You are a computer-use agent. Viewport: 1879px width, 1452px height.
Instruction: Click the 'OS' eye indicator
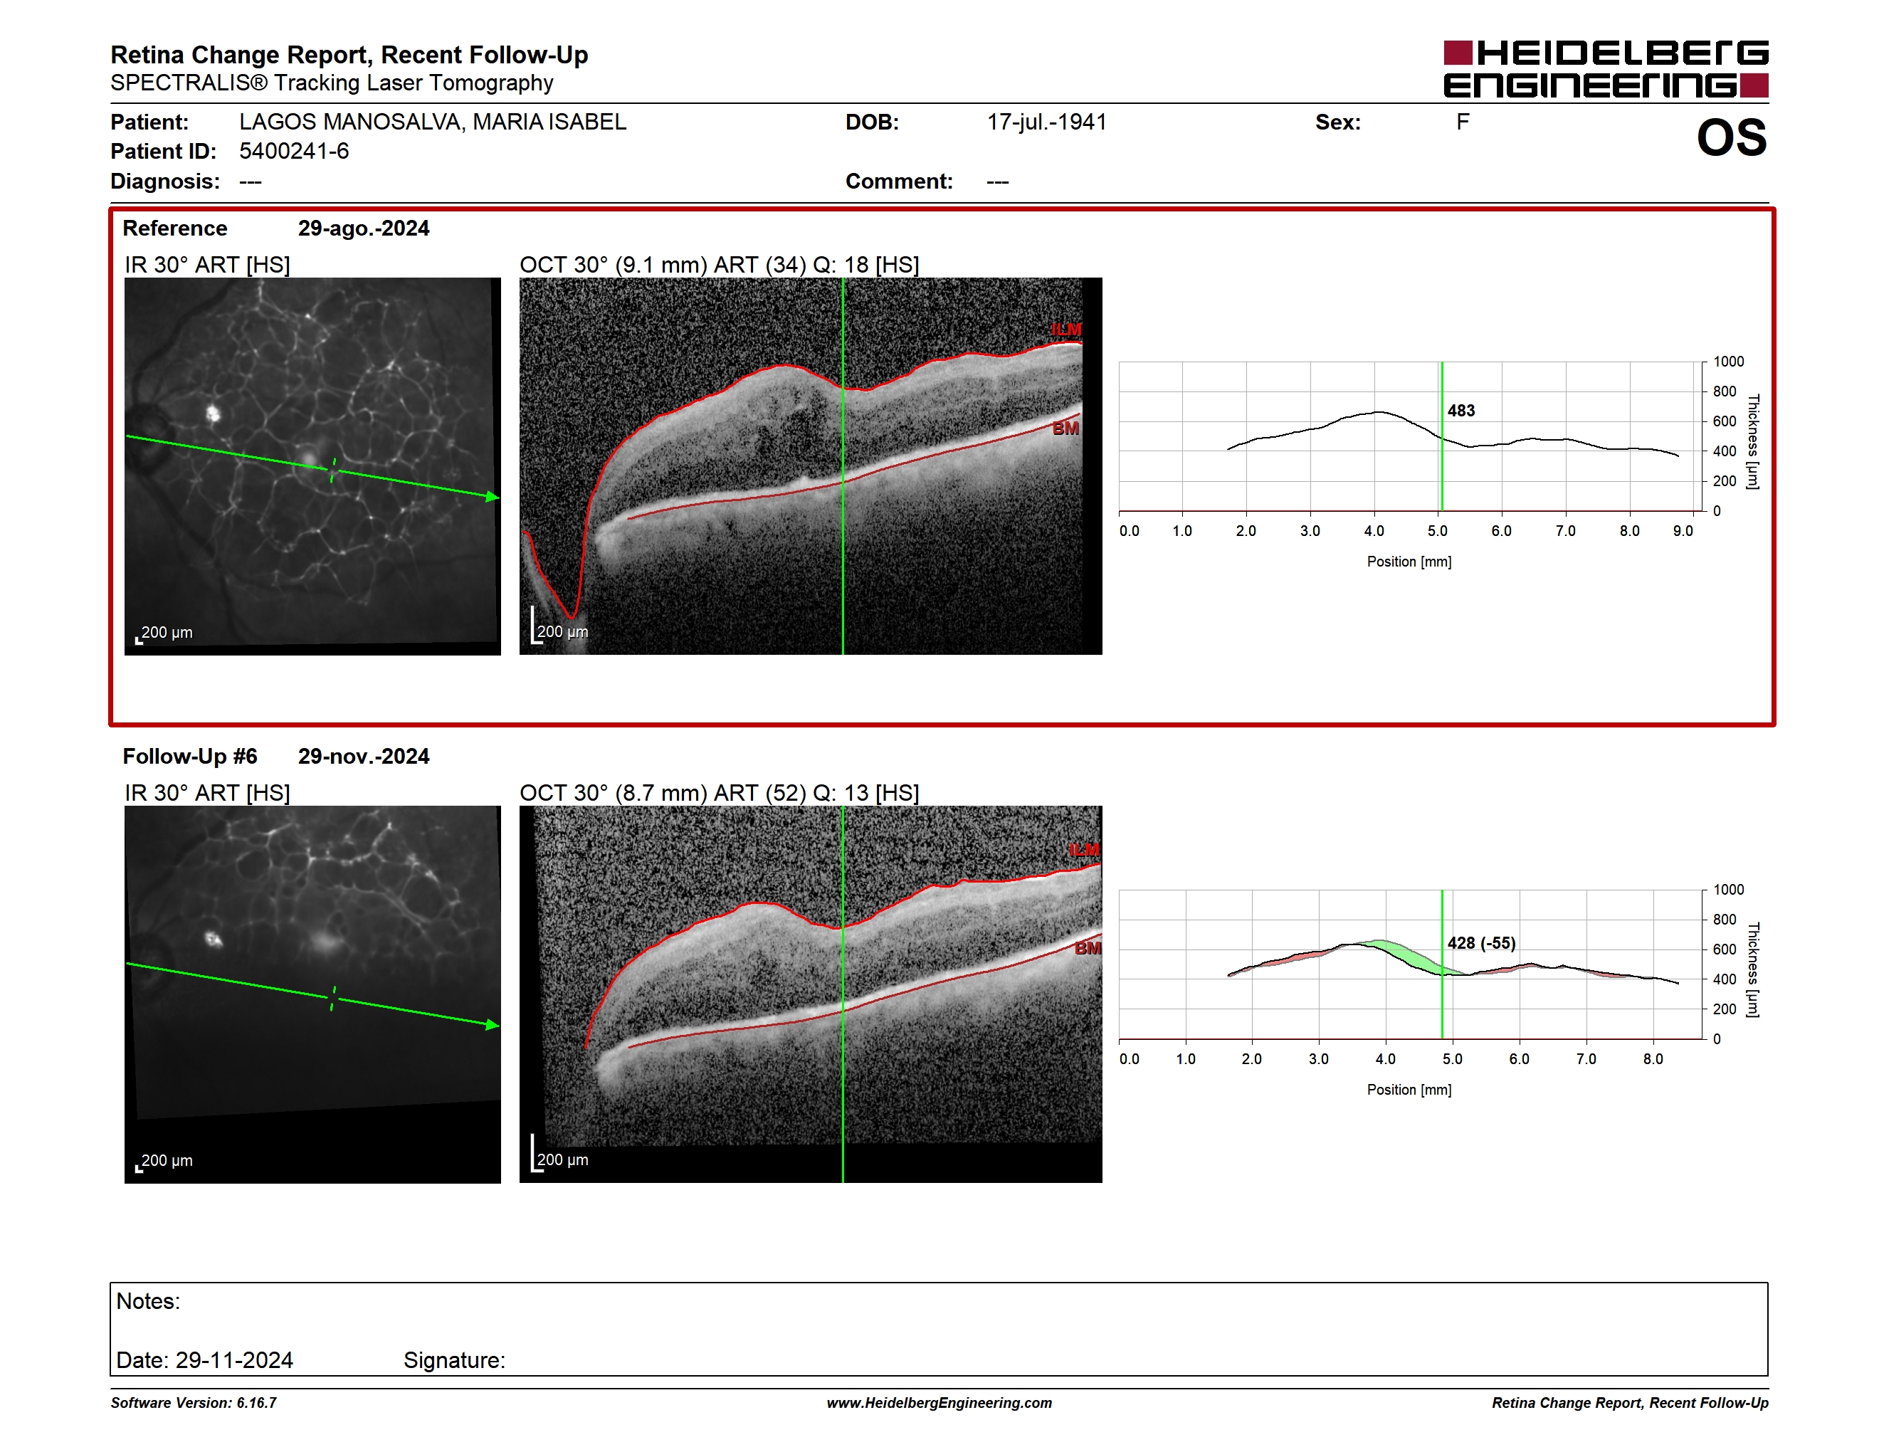(1731, 137)
